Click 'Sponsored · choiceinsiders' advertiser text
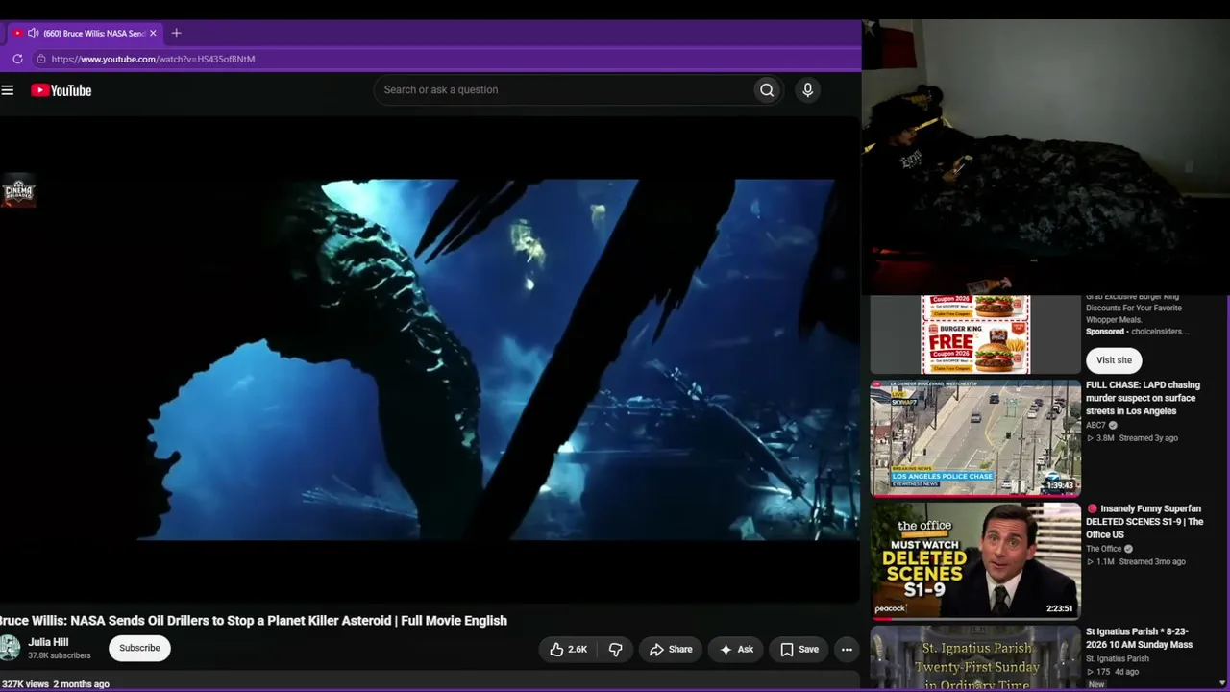 1138,332
